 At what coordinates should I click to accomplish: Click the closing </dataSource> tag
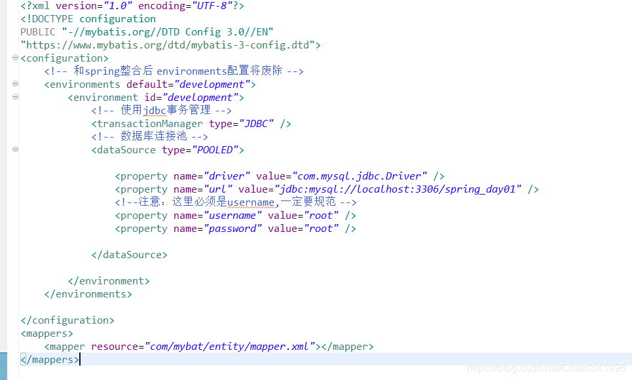pos(130,255)
